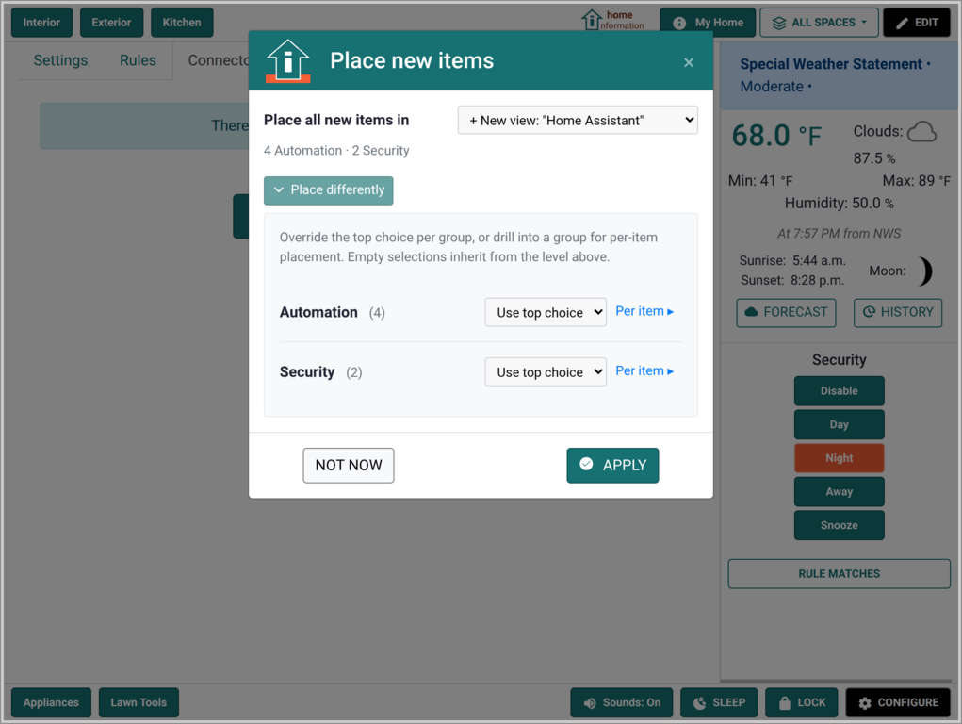Image resolution: width=962 pixels, height=724 pixels.
Task: Open the Appliances space
Action: tap(51, 702)
